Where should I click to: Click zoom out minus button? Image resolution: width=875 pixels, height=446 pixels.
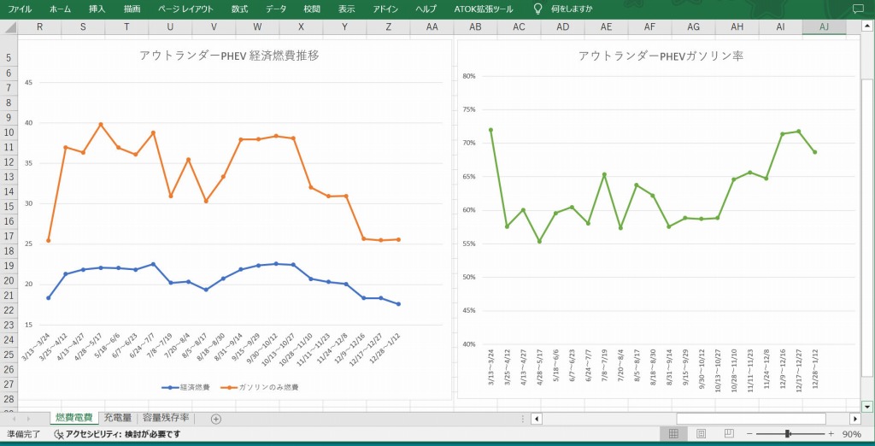click(x=750, y=434)
